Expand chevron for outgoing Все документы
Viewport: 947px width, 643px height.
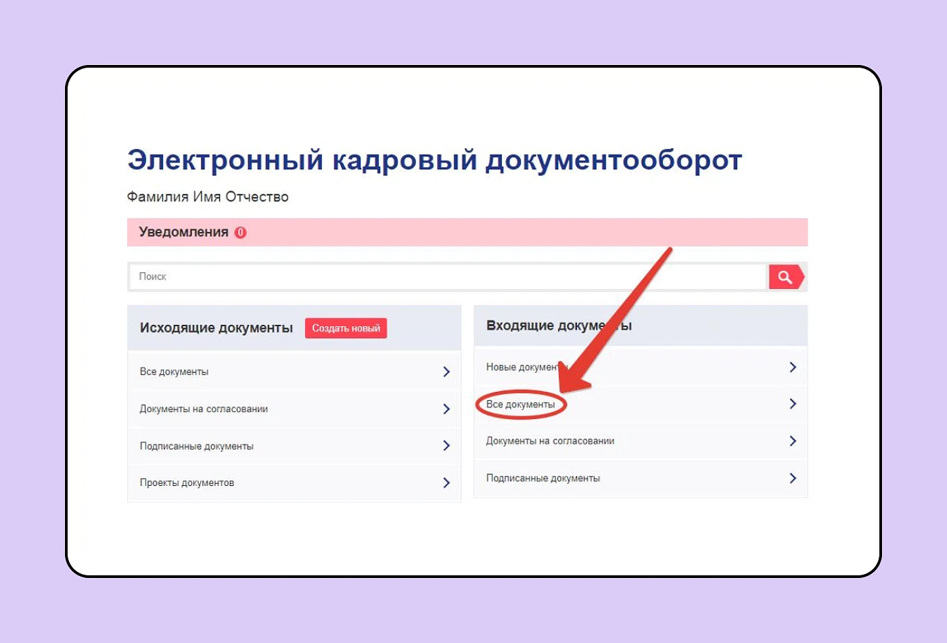click(446, 372)
